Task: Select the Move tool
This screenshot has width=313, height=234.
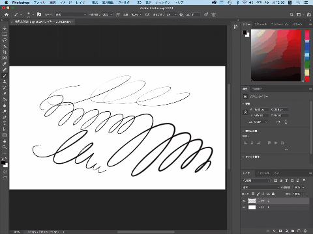Action: click(x=5, y=29)
